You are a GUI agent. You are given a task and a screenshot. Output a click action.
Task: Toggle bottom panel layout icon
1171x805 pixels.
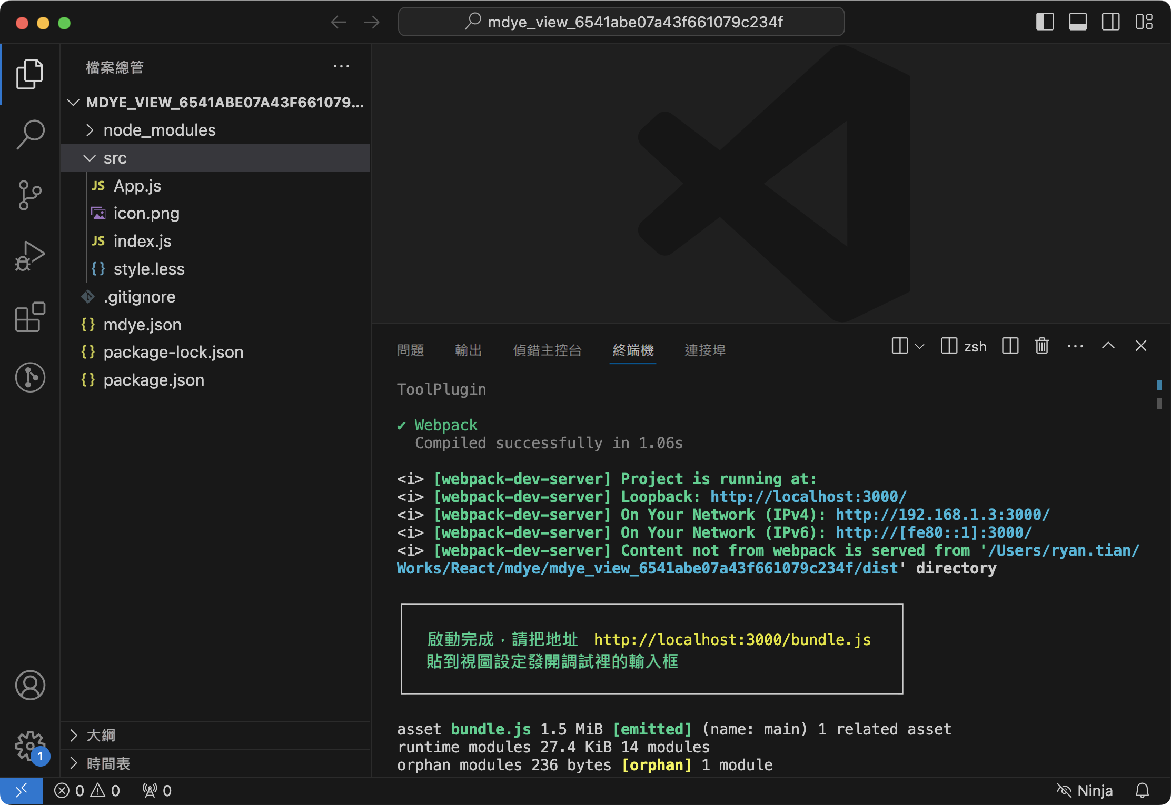point(1078,22)
